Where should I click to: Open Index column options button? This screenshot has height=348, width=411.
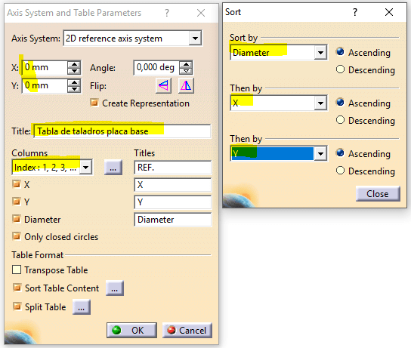[113, 168]
